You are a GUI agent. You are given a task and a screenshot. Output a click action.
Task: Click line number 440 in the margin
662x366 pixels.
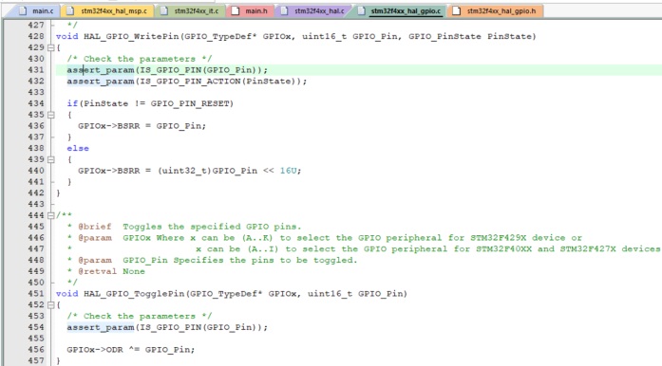36,171
